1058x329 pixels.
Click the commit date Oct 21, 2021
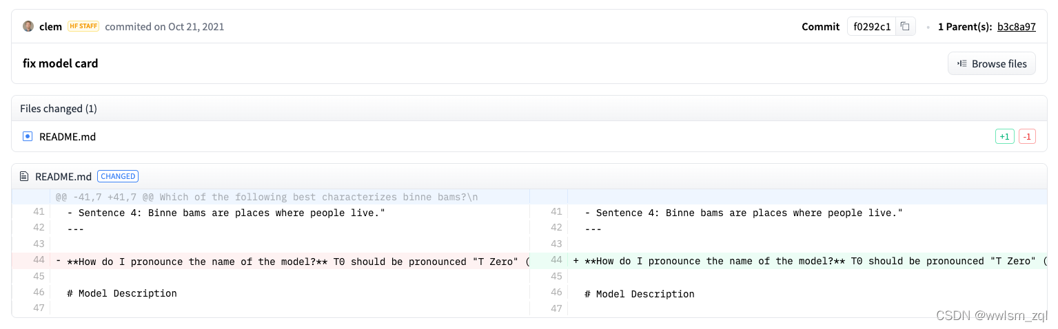click(196, 27)
